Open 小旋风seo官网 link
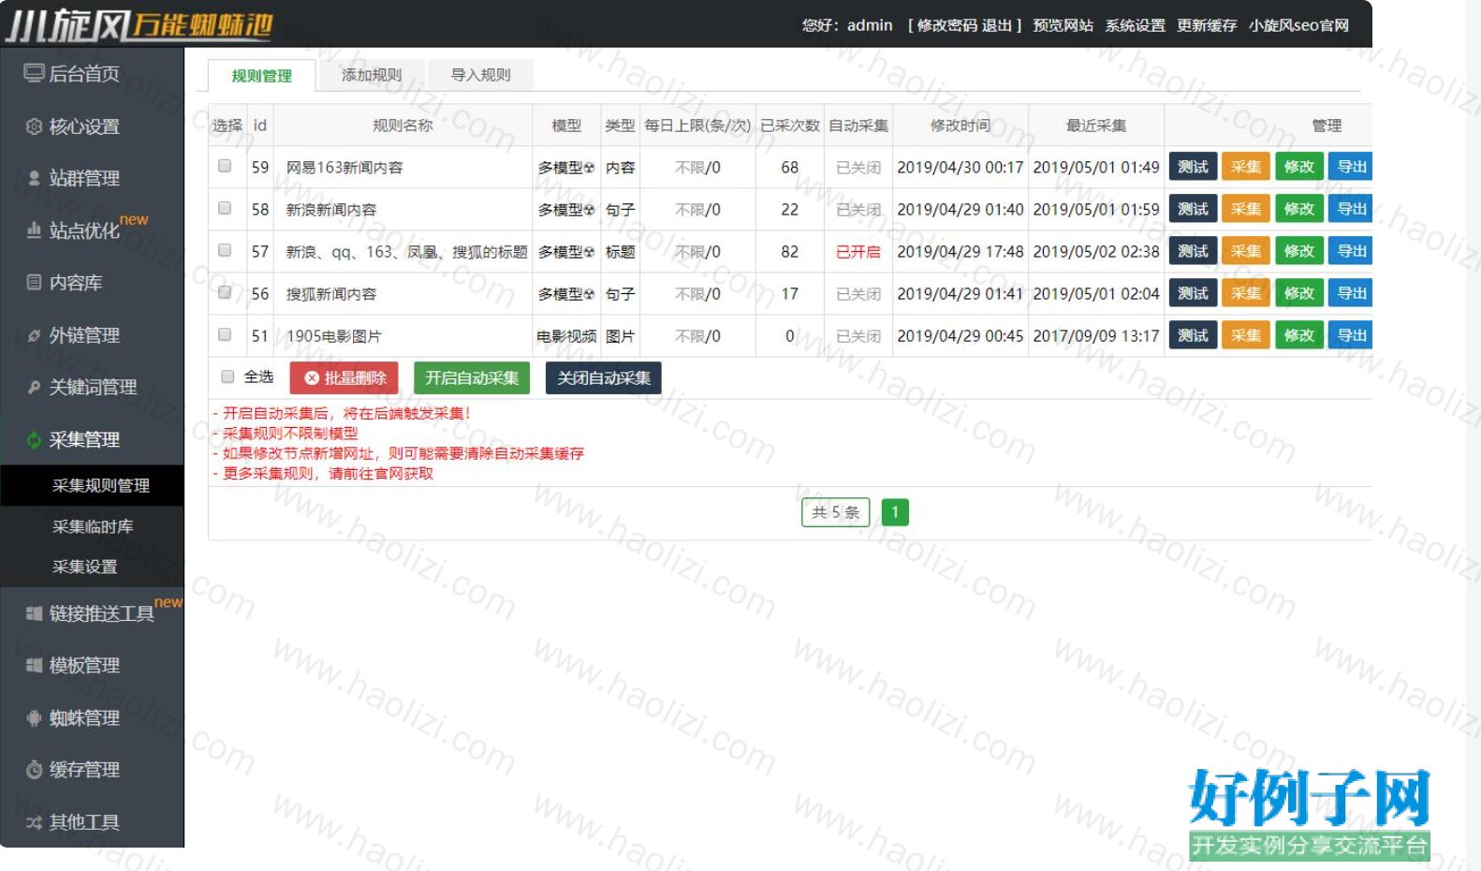 [x=1298, y=25]
